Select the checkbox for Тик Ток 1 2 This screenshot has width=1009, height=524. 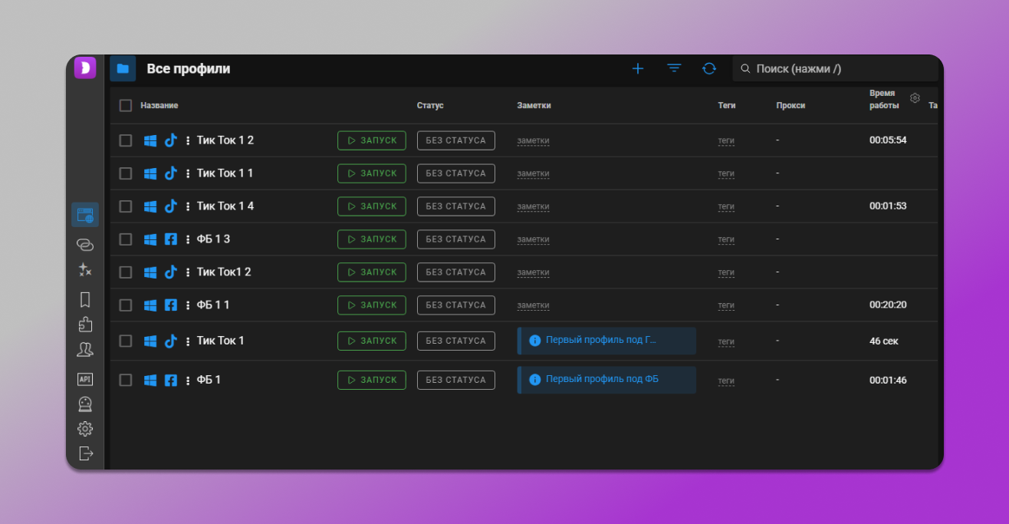click(126, 140)
